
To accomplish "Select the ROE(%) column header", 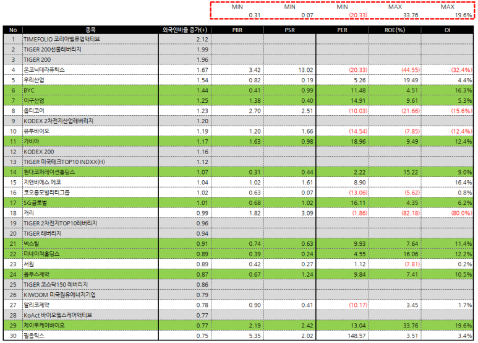I will 395,30.
